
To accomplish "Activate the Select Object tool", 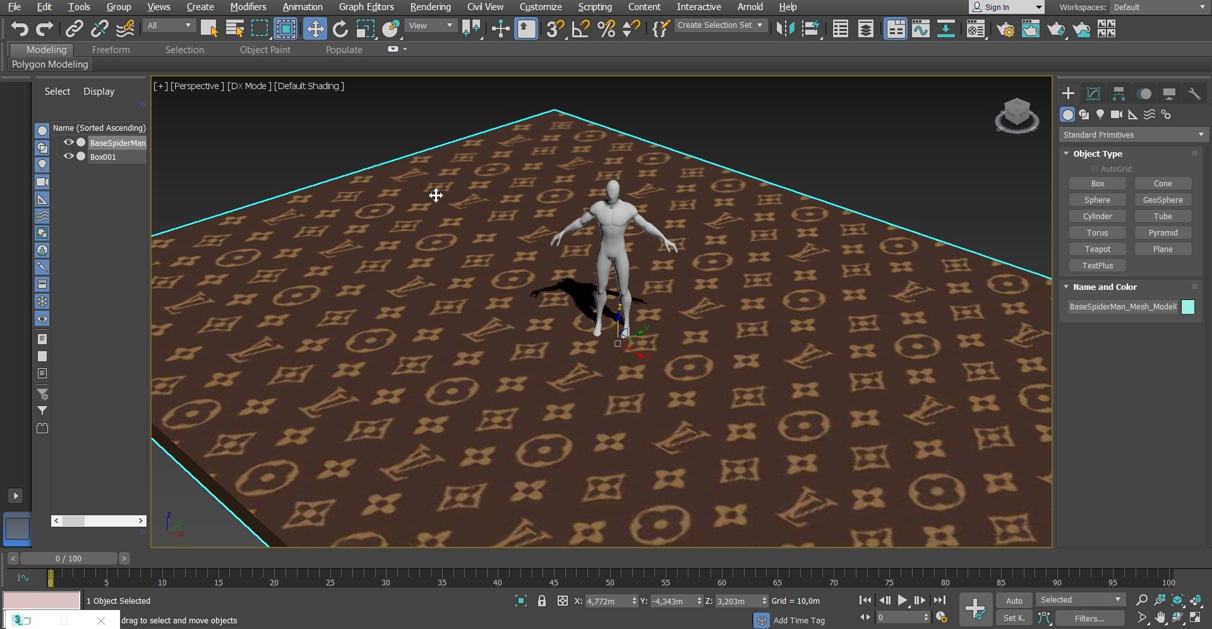I will tap(209, 29).
